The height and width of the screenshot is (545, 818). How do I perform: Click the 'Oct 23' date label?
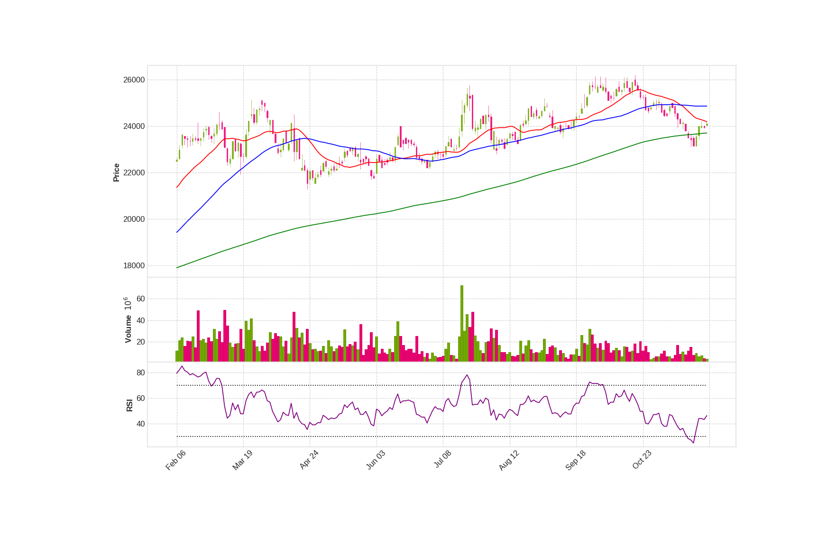(642, 460)
